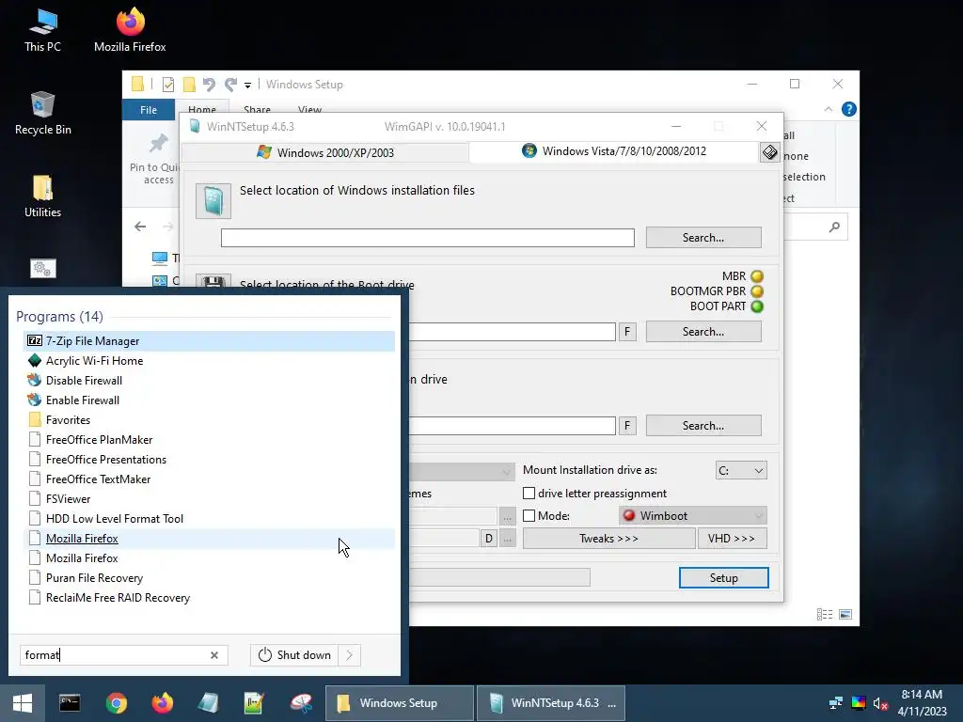Click Search for Boot drive location
The height and width of the screenshot is (722, 963).
point(703,332)
